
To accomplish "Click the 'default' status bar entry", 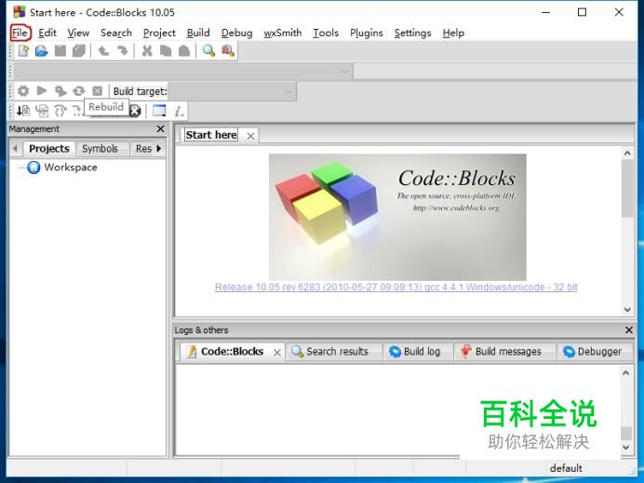I will point(566,468).
